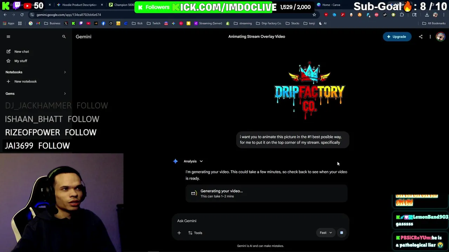Image resolution: width=449 pixels, height=252 pixels.
Task: Expand the Notebooks section arrow
Action: [65, 72]
